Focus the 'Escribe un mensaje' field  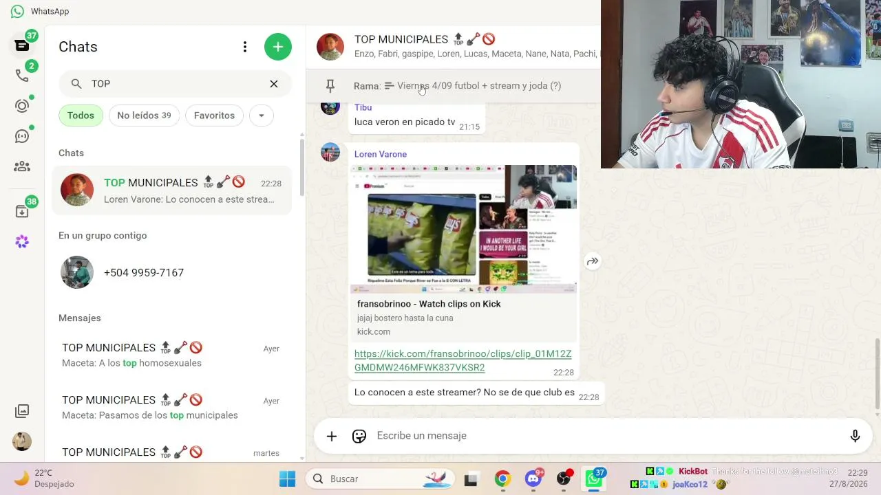pyautogui.click(x=606, y=436)
